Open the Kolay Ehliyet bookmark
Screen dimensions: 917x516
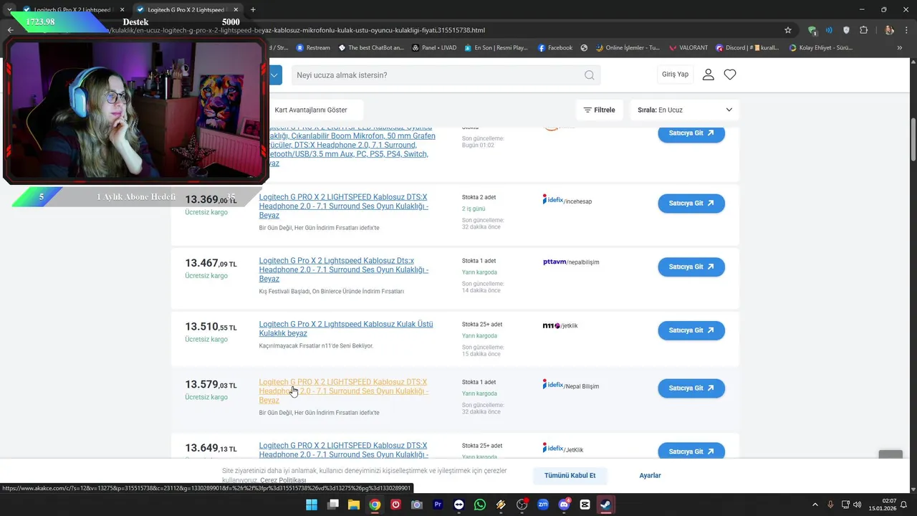(x=821, y=48)
